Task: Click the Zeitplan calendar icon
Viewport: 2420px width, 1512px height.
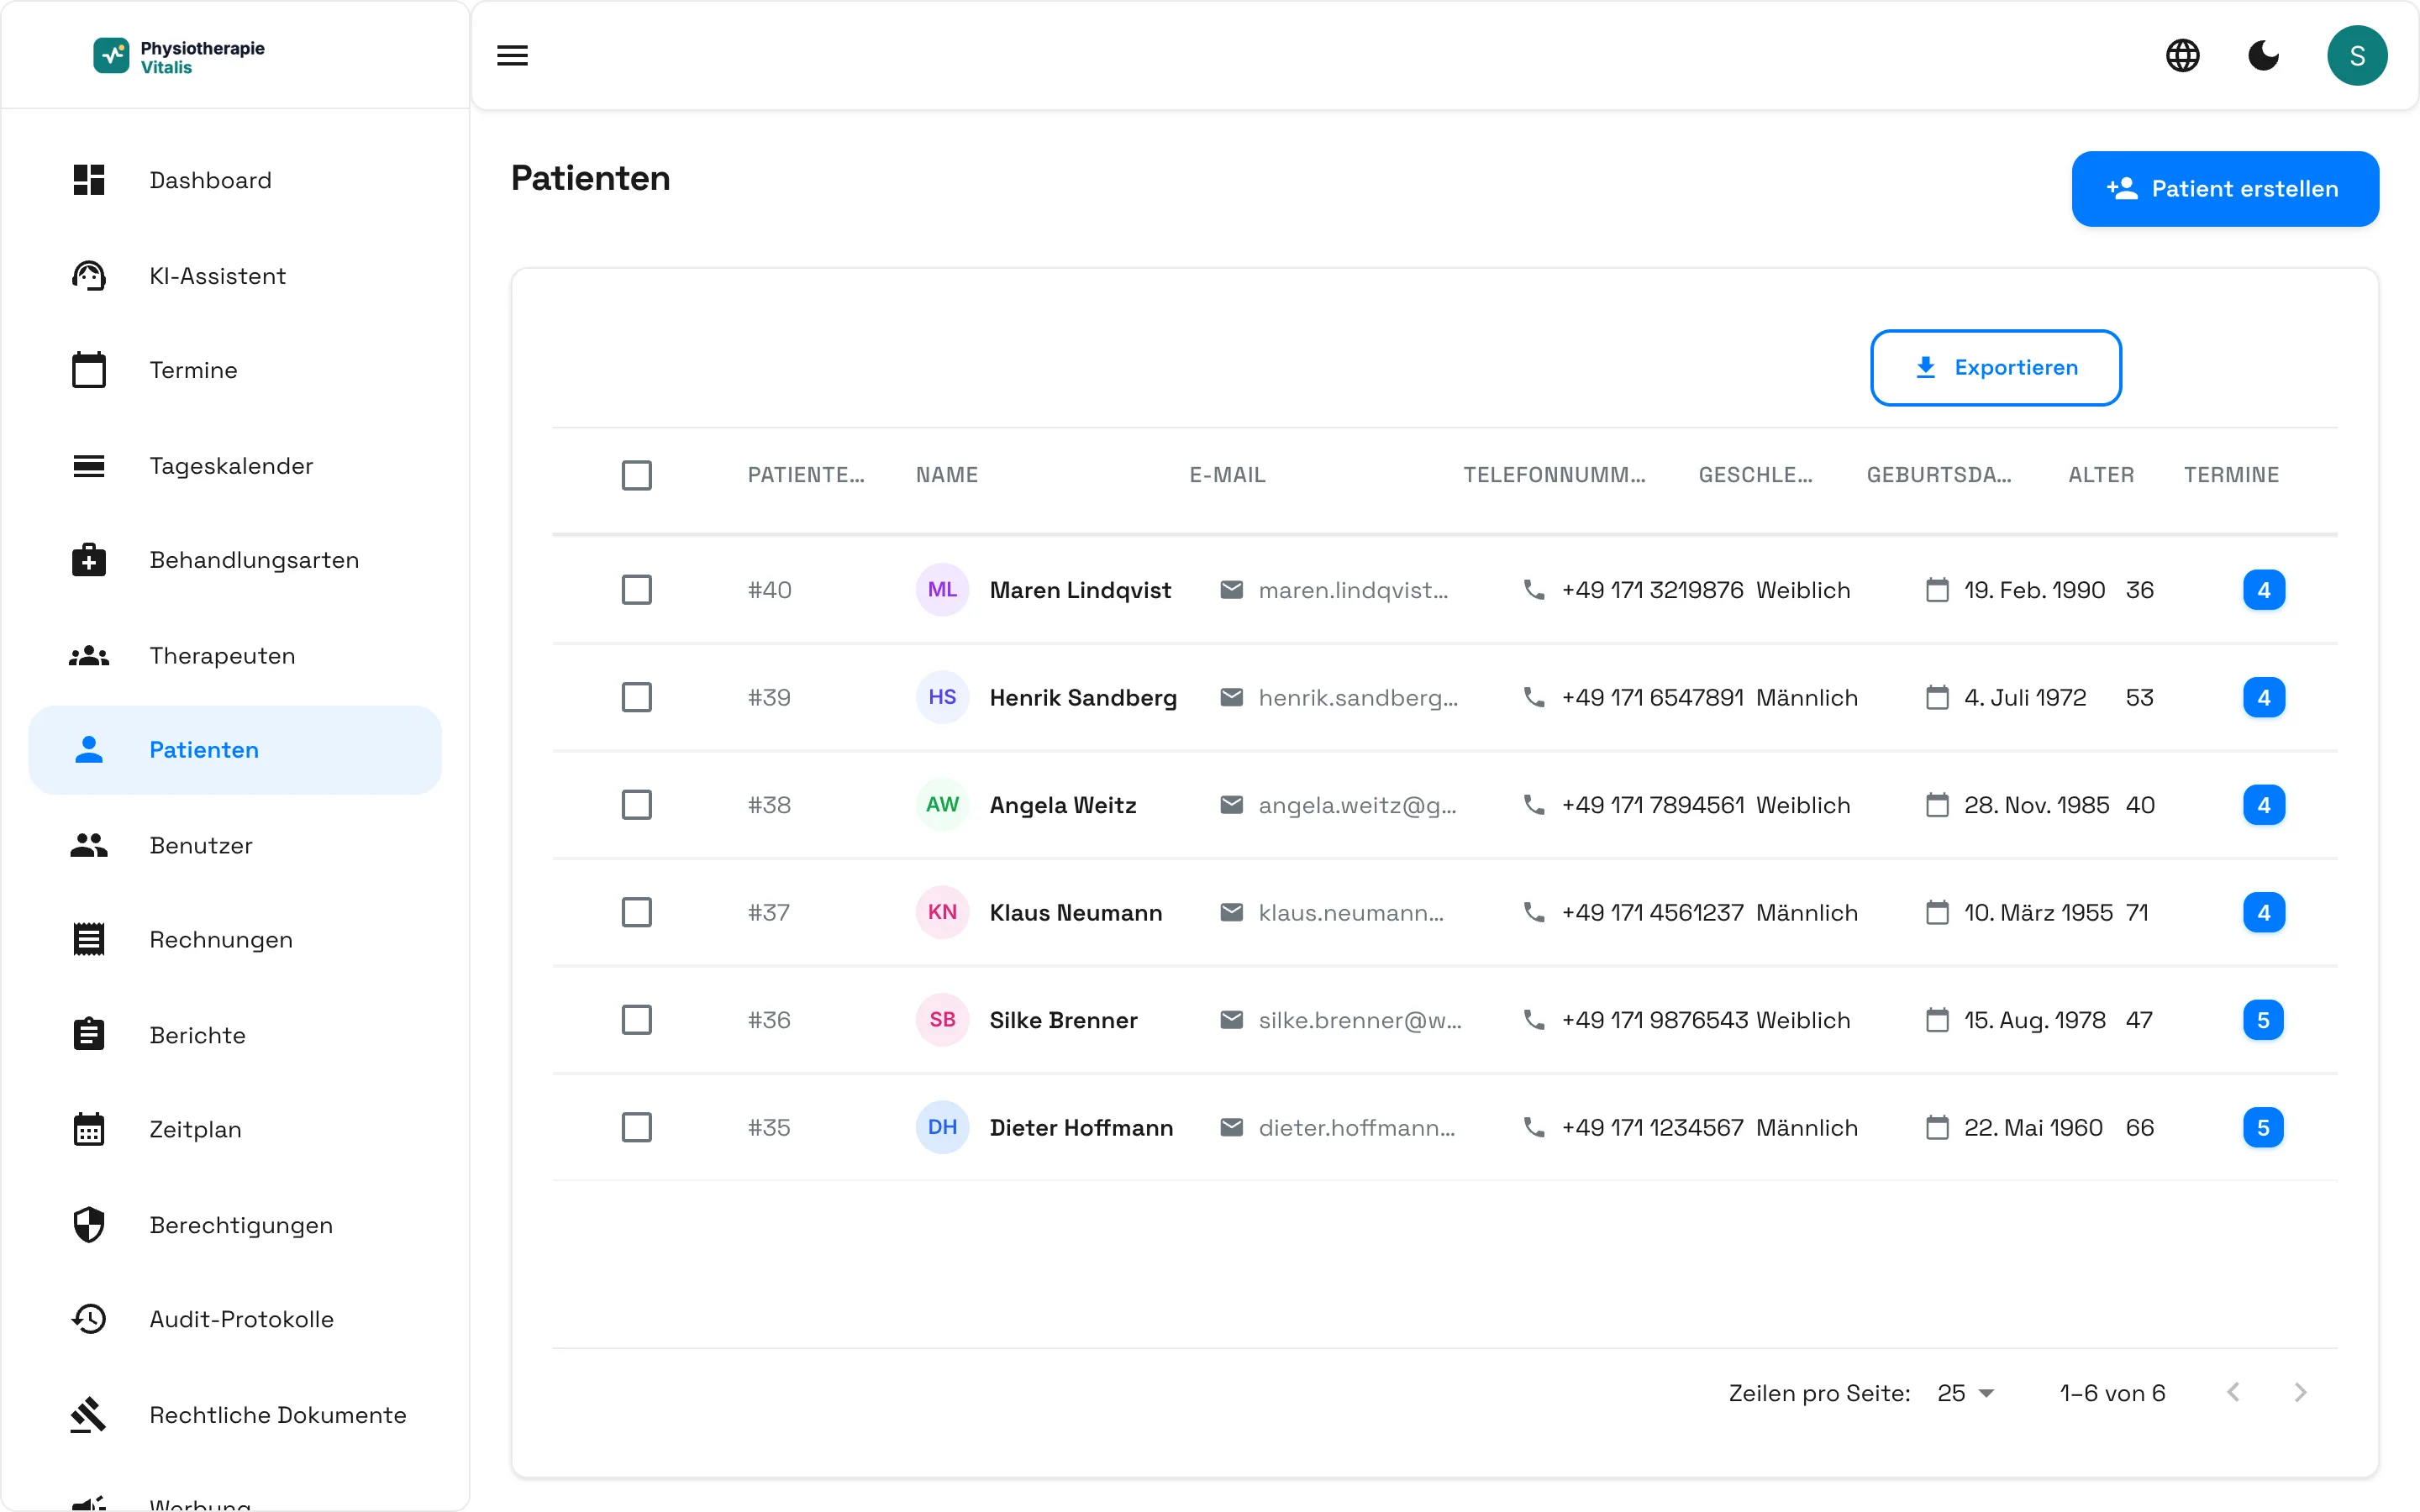Action: point(89,1129)
